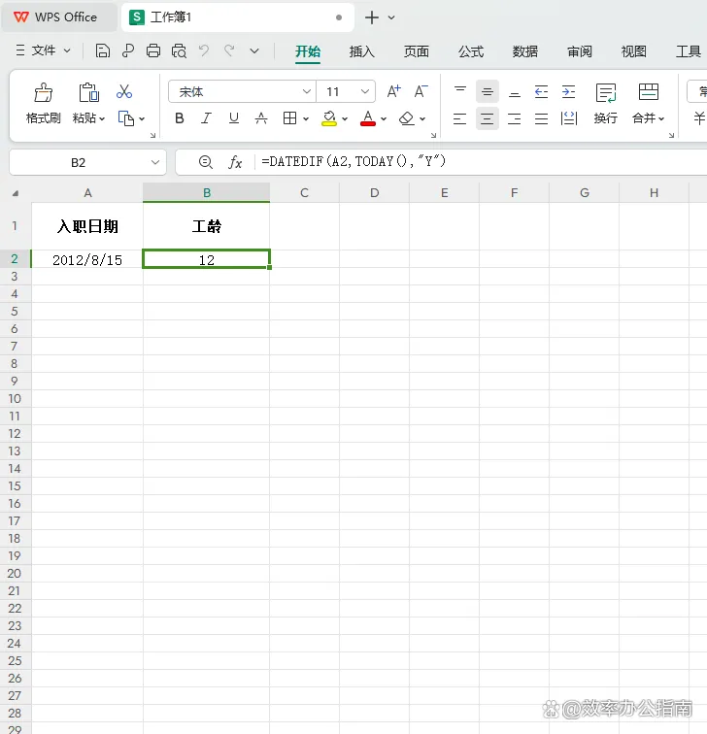Select Middle Align icon
Screen dimensions: 707x734
tap(488, 91)
